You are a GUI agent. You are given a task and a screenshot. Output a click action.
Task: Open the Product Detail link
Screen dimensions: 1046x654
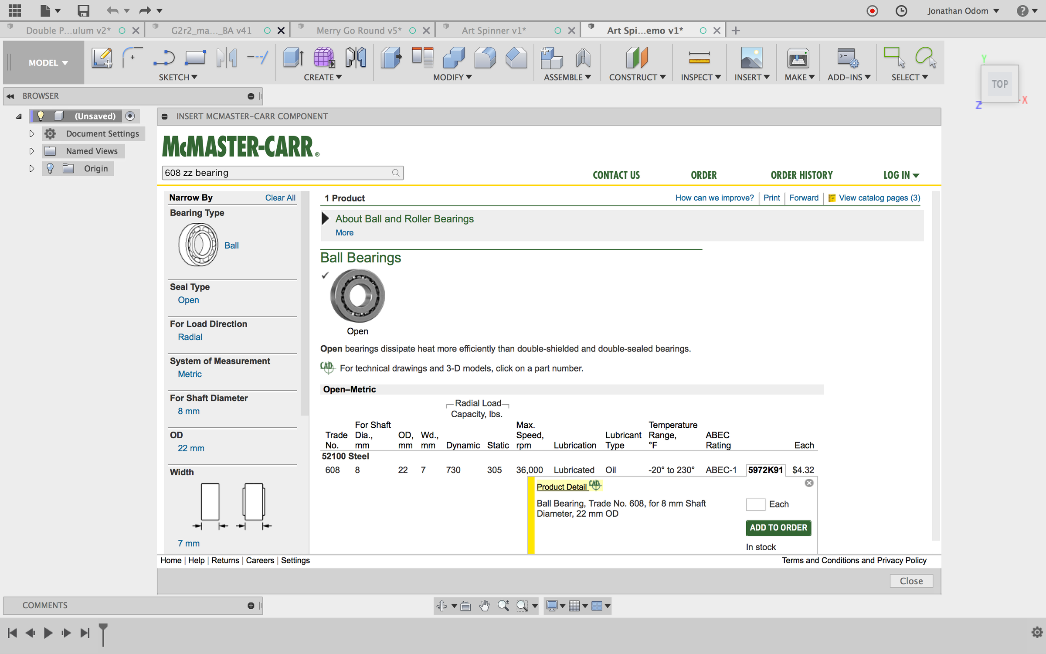(561, 487)
